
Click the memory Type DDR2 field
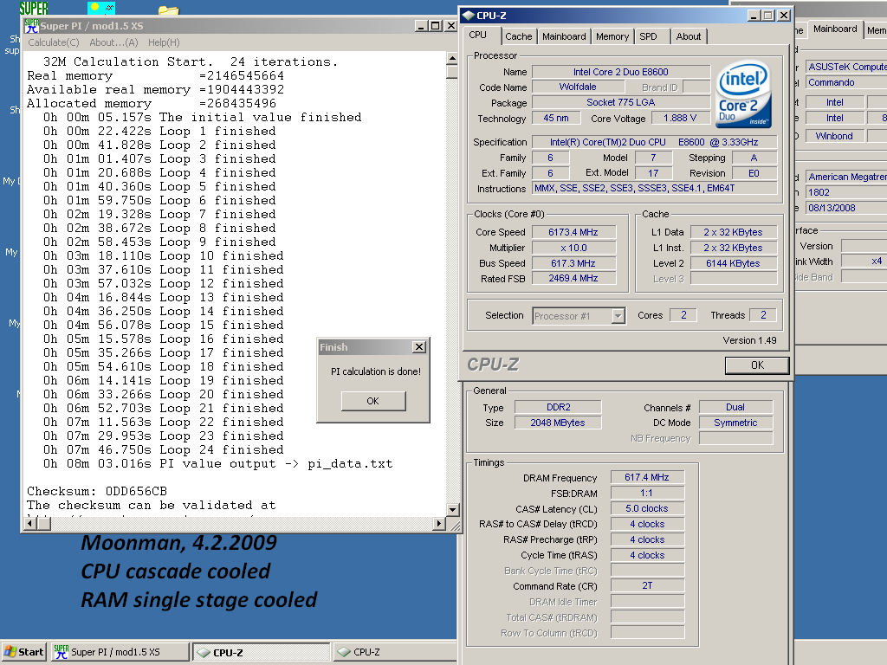coord(558,407)
